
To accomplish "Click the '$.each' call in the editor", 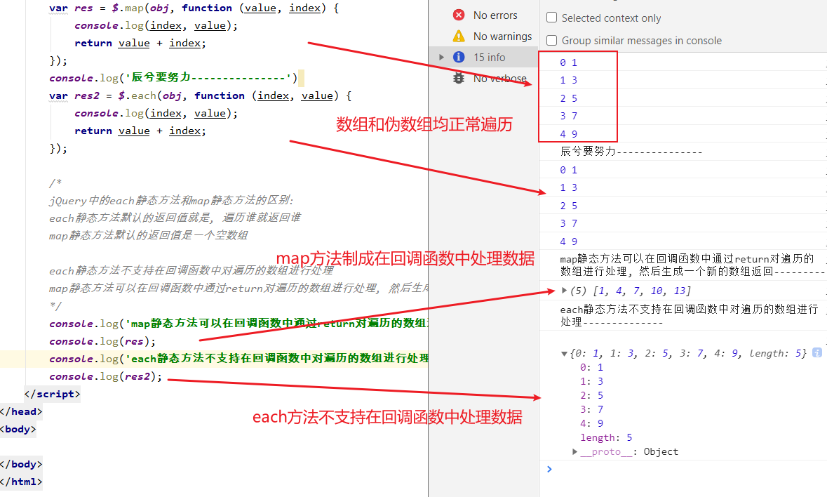I will (137, 95).
